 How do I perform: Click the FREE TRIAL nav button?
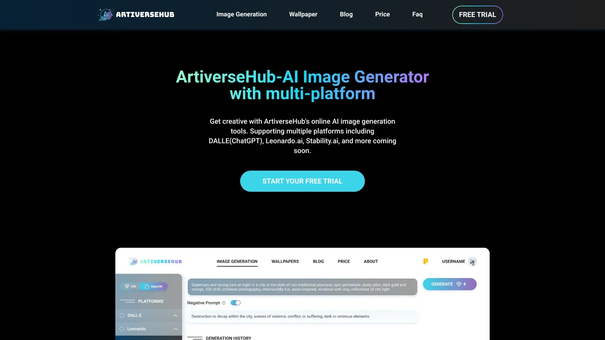pyautogui.click(x=477, y=14)
